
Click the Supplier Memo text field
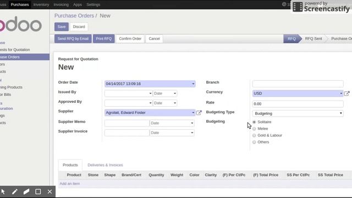pyautogui.click(x=127, y=123)
